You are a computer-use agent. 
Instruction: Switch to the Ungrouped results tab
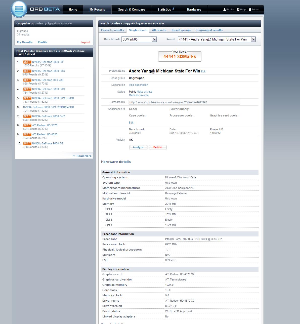click(209, 30)
